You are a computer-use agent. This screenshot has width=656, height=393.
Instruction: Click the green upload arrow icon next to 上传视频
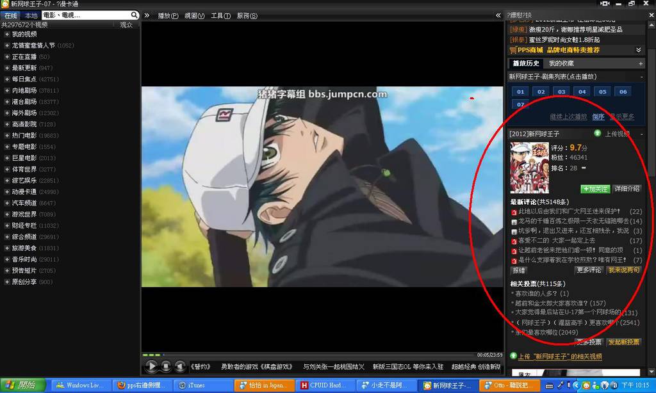(x=598, y=133)
